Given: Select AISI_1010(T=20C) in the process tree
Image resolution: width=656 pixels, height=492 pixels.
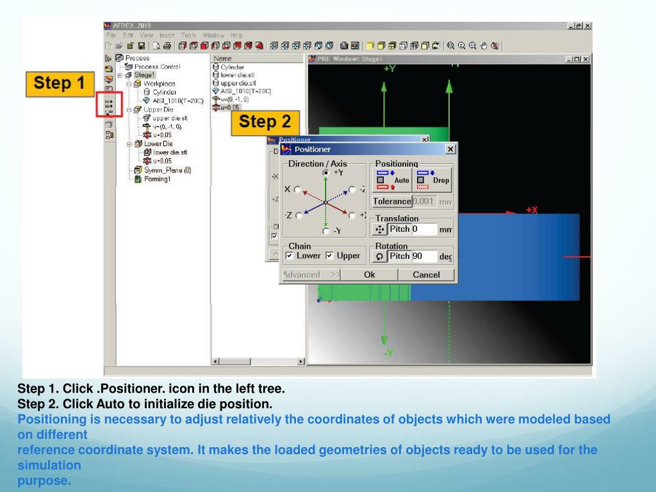Looking at the screenshot, I should pos(178,101).
